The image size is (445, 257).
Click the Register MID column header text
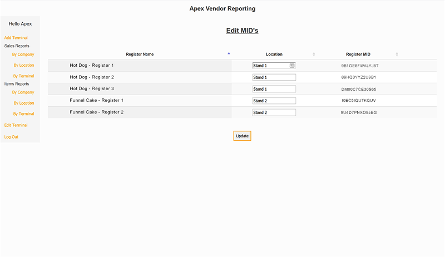[358, 54]
